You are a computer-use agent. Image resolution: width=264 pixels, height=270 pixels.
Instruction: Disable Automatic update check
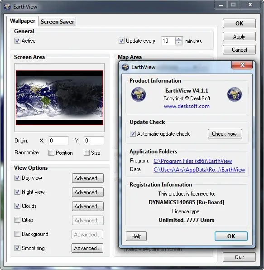pos(133,133)
